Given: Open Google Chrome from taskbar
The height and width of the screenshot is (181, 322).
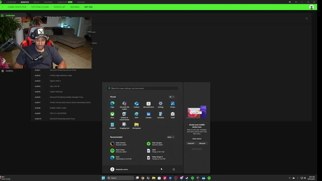Looking at the screenshot, I should click(x=143, y=178).
